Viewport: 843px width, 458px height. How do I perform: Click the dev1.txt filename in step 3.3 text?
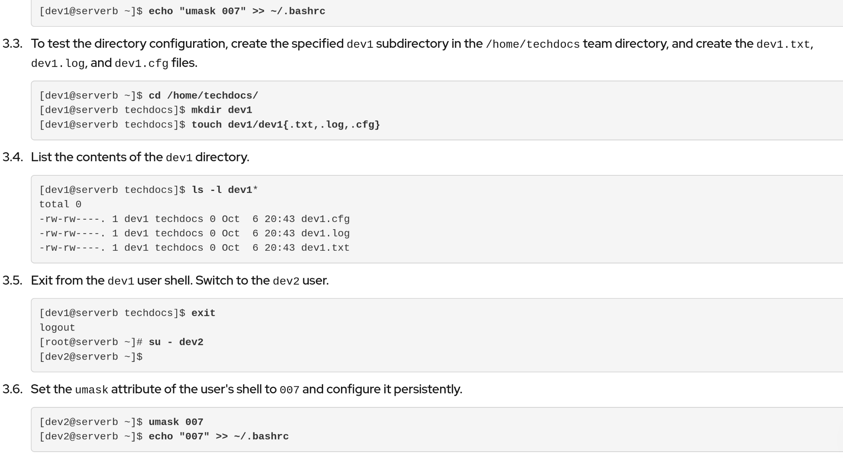[x=784, y=44]
